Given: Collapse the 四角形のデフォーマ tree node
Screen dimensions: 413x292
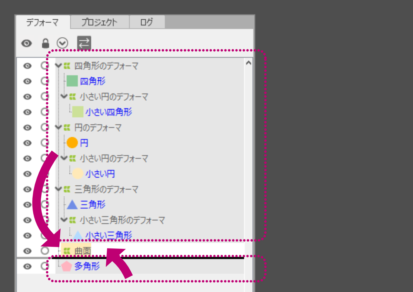Looking at the screenshot, I should (58, 65).
